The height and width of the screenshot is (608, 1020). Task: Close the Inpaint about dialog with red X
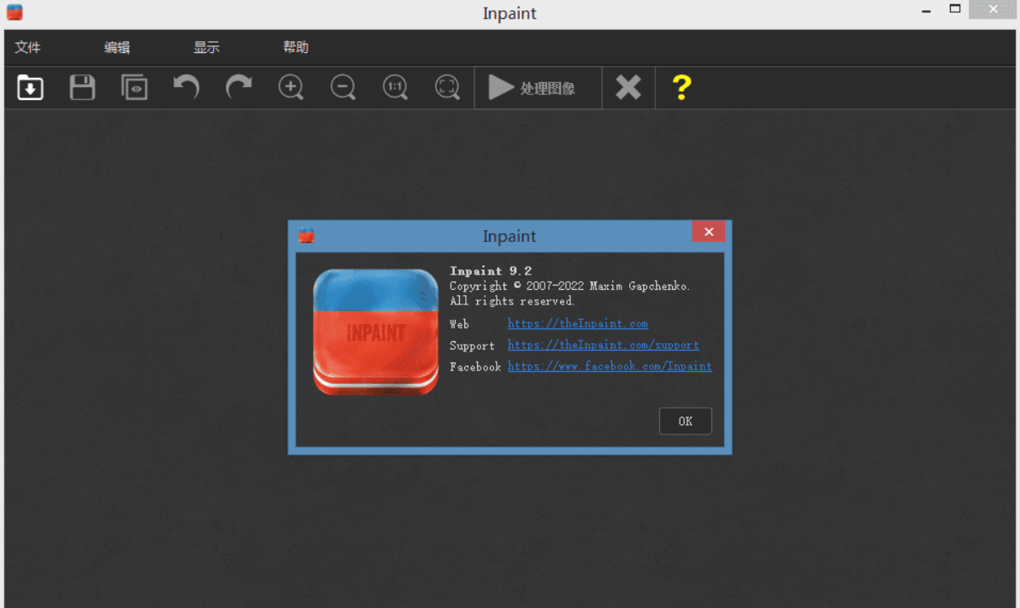coord(708,232)
